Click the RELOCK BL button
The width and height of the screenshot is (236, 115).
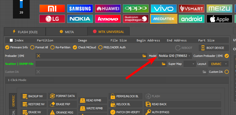(x=125, y=104)
